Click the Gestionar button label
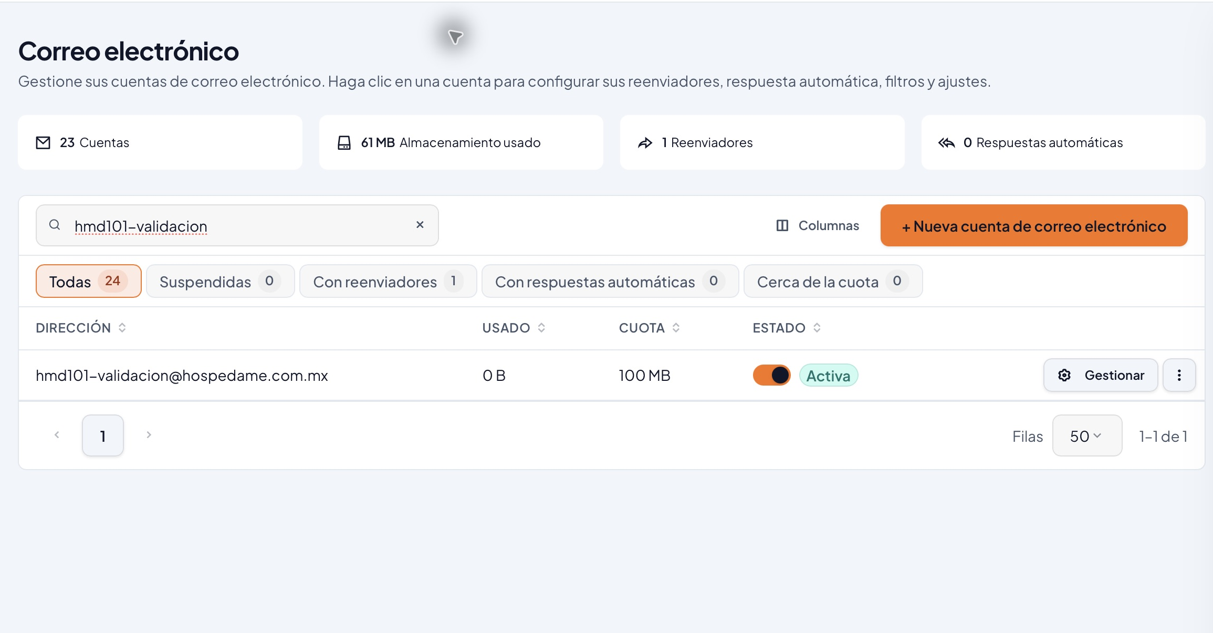The image size is (1213, 633). point(1114,375)
